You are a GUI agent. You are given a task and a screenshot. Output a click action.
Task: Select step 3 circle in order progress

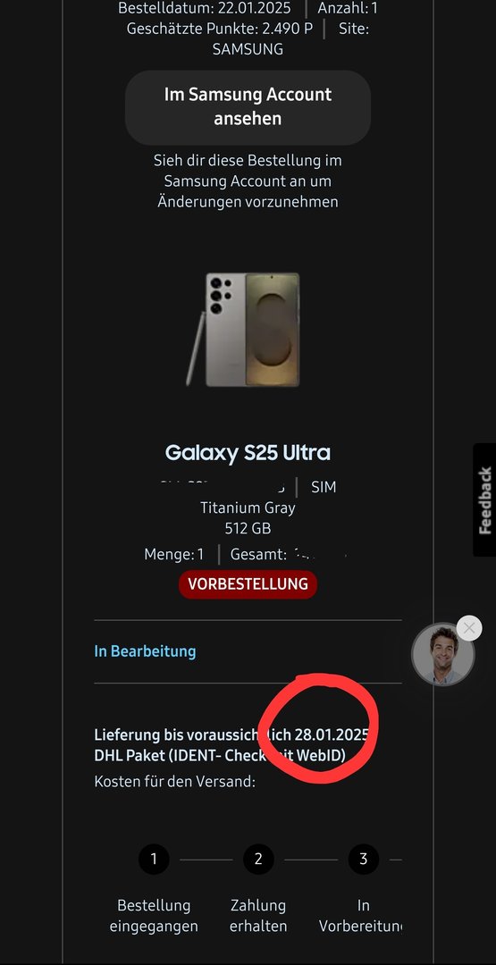pos(363,859)
